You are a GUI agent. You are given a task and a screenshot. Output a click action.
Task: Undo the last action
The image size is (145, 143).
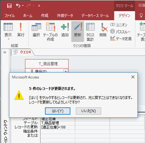18,6
